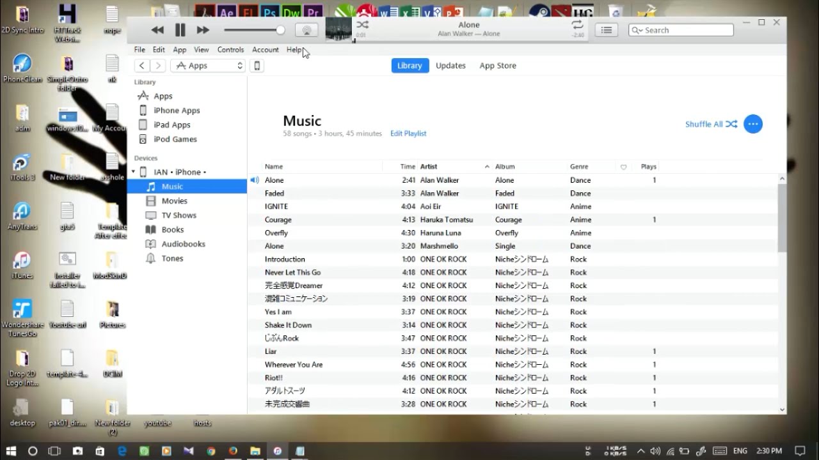
Task: Click the album artwork thumbnail
Action: click(x=338, y=30)
